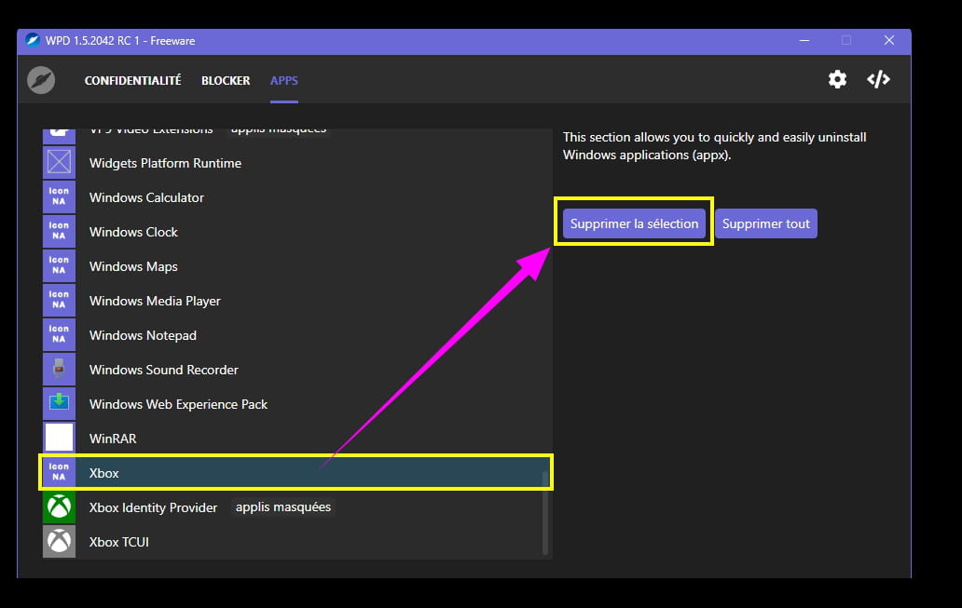
Task: Select the Windows Calculator icon
Action: [59, 196]
